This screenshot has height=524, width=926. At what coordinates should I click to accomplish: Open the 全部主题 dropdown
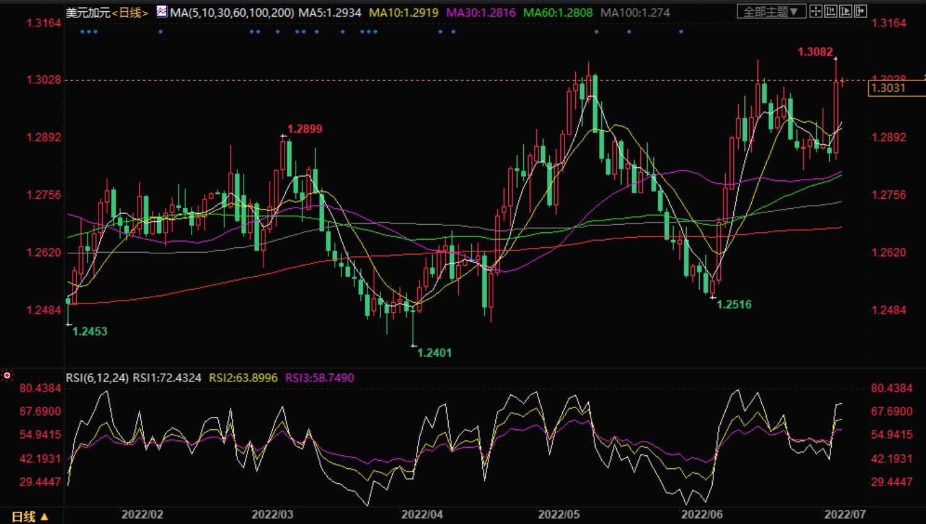(x=771, y=12)
